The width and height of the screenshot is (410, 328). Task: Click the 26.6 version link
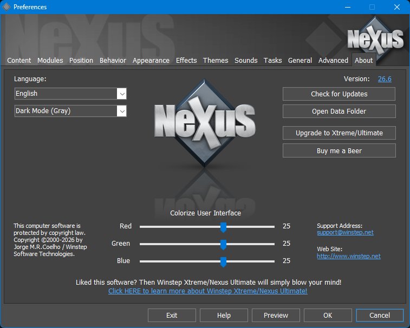pyautogui.click(x=385, y=79)
